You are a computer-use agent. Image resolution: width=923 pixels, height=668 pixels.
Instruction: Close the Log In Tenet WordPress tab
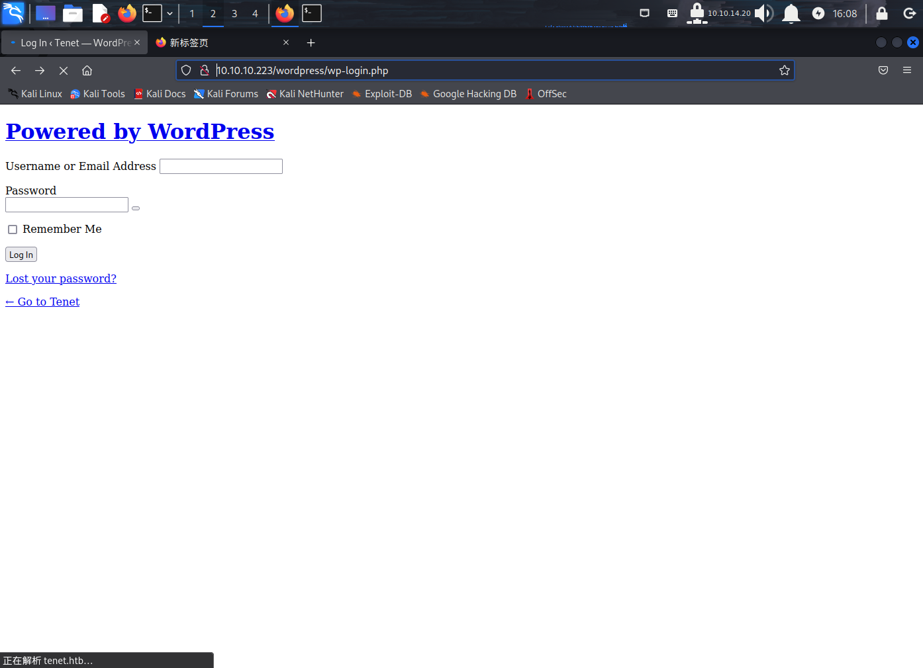click(137, 42)
